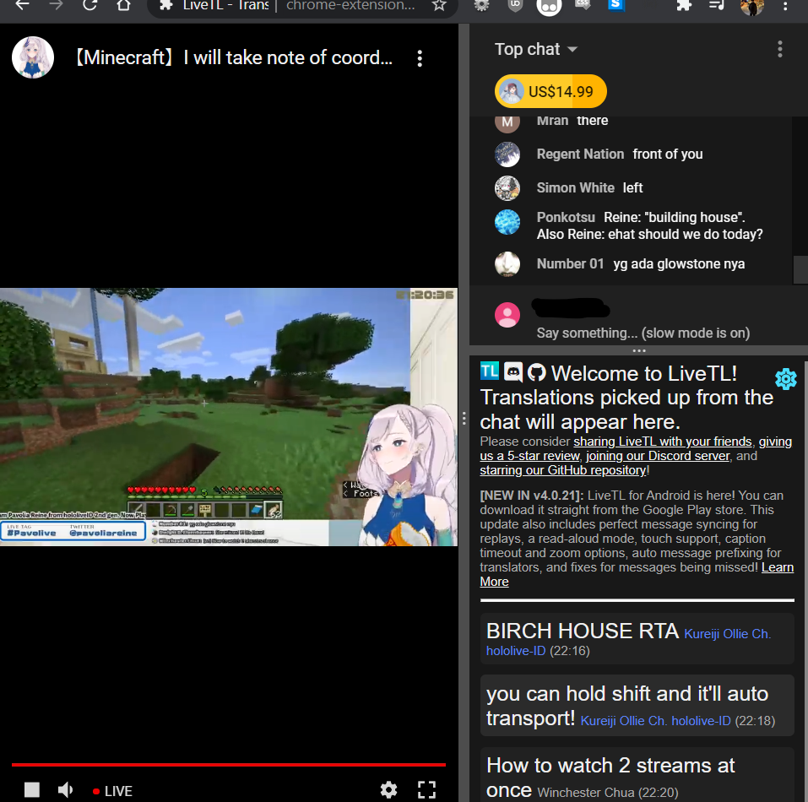Viewport: 808px width, 802px height.
Task: Open the Top chat dropdown
Action: tap(535, 49)
